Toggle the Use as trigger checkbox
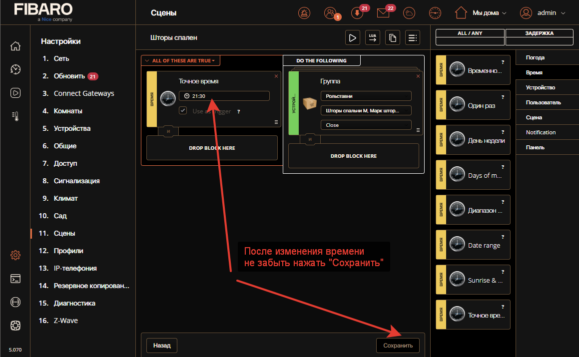579x357 pixels. 183,110
